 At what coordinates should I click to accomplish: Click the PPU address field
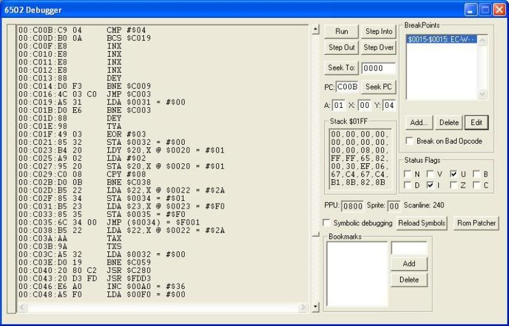pos(352,206)
